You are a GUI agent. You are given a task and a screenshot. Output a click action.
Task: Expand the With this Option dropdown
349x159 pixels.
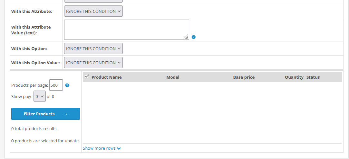tap(93, 49)
